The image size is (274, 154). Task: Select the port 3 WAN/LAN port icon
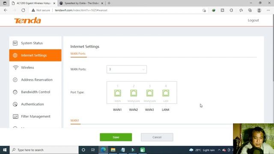[x=150, y=93]
